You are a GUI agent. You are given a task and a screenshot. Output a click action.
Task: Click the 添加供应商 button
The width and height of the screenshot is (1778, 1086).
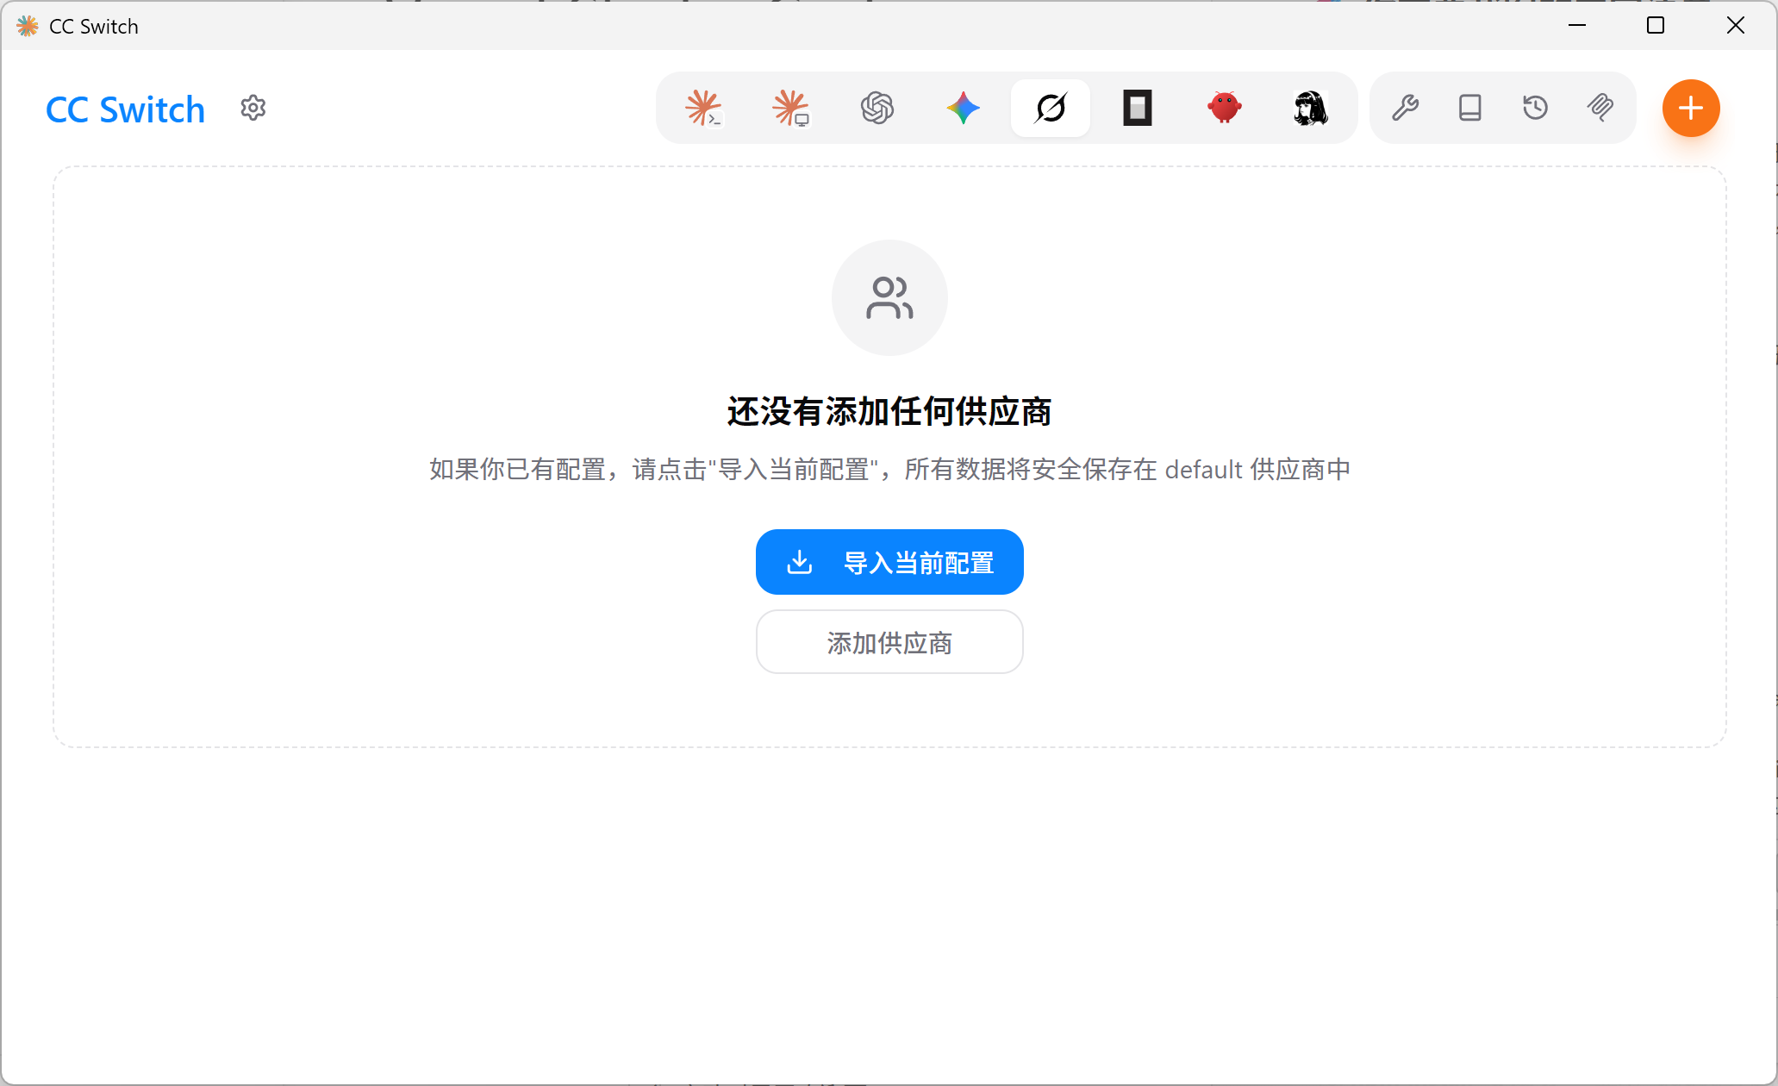coord(889,642)
